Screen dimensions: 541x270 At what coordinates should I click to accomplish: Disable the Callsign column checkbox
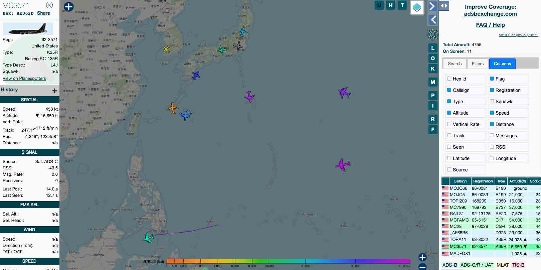(449, 90)
